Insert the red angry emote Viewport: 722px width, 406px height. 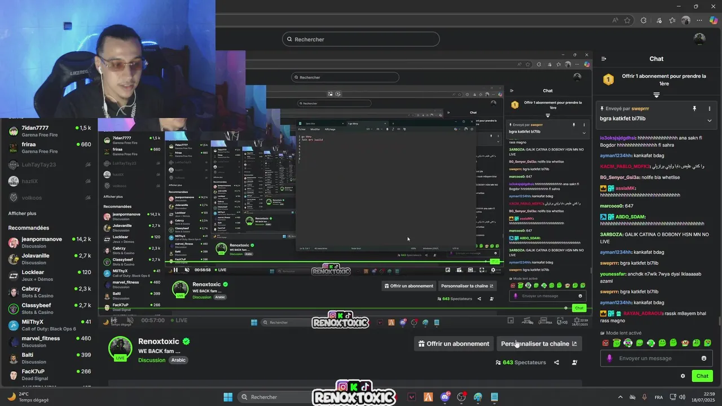(x=606, y=343)
